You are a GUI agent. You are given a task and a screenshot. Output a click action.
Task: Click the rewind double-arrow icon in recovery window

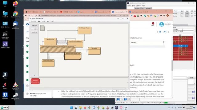tap(118, 99)
